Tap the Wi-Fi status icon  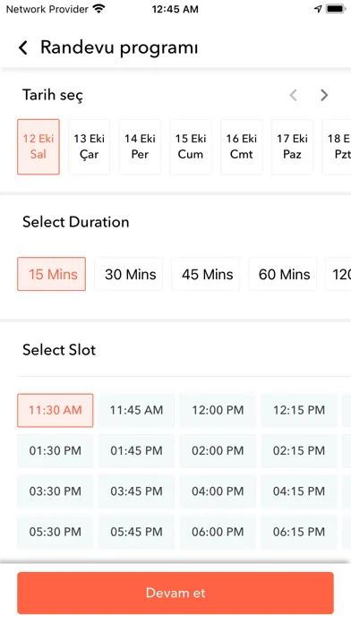point(98,9)
